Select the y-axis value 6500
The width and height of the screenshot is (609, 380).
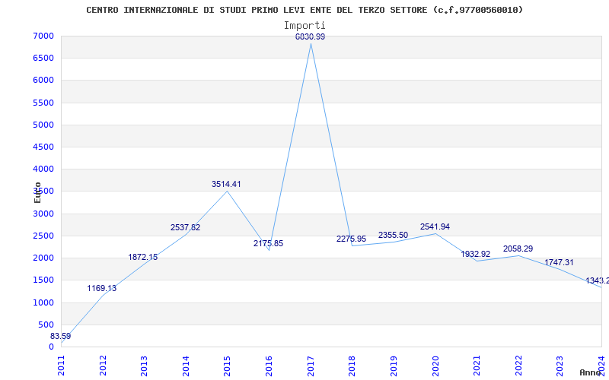click(43, 59)
